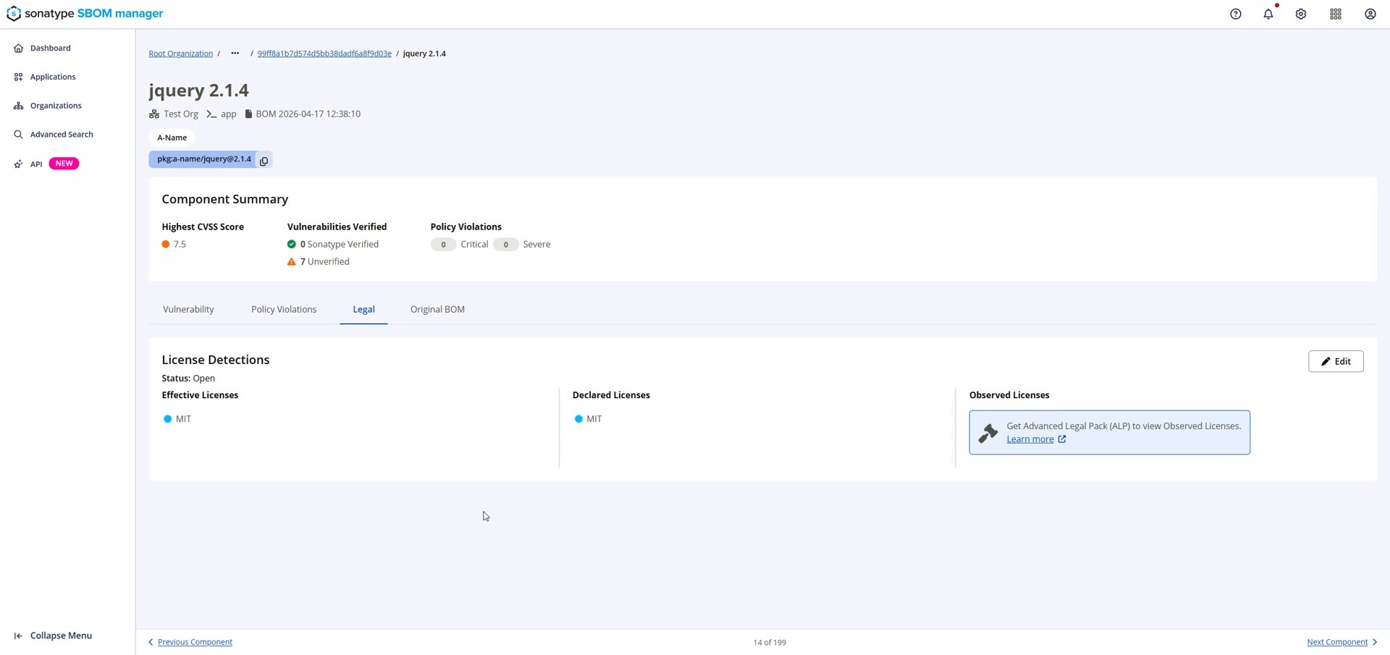Click the Applications sidebar icon

[x=19, y=77]
